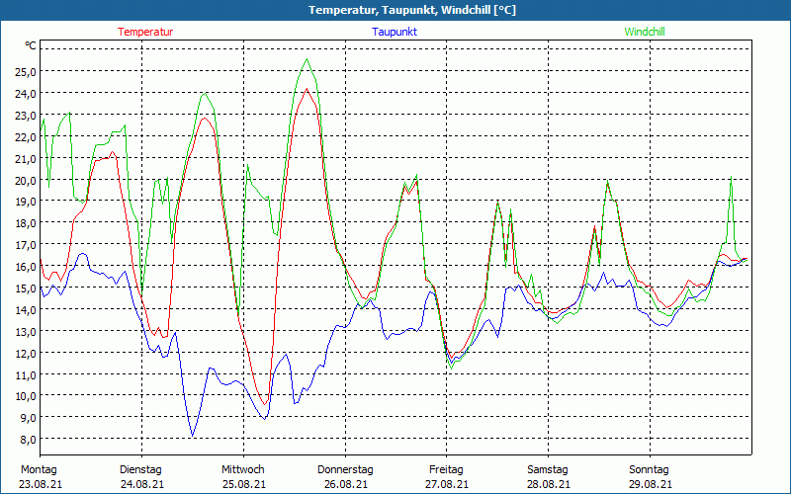Image resolution: width=791 pixels, height=494 pixels.
Task: Click the date 29.08.21
Action: (651, 484)
